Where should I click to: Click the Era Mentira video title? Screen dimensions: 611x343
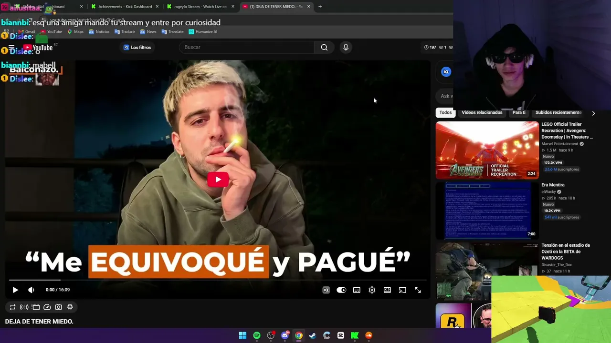pyautogui.click(x=553, y=185)
